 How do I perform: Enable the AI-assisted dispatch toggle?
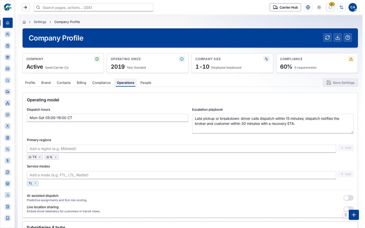pos(348,198)
